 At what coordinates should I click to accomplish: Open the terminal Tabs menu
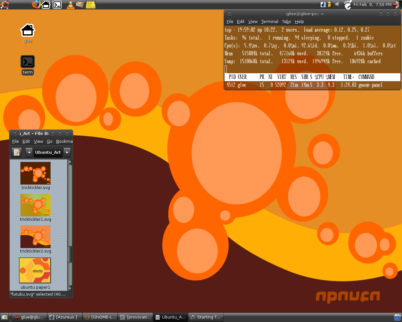pos(286,21)
